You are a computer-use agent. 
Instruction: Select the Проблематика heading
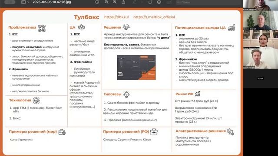[22, 27]
